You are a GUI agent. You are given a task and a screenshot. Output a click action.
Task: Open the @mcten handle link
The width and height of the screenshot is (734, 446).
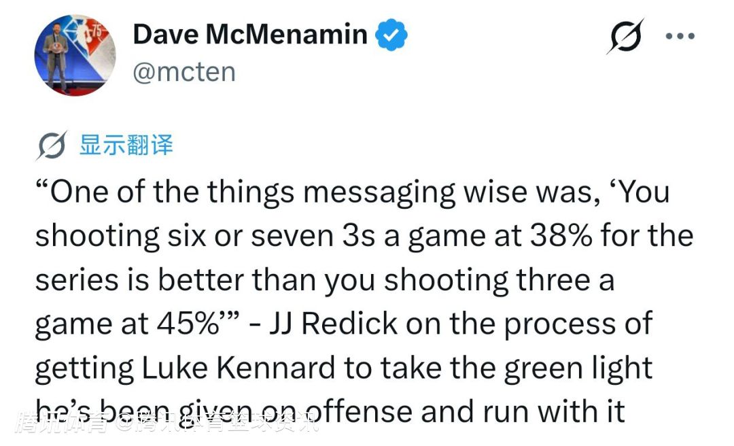pyautogui.click(x=184, y=72)
